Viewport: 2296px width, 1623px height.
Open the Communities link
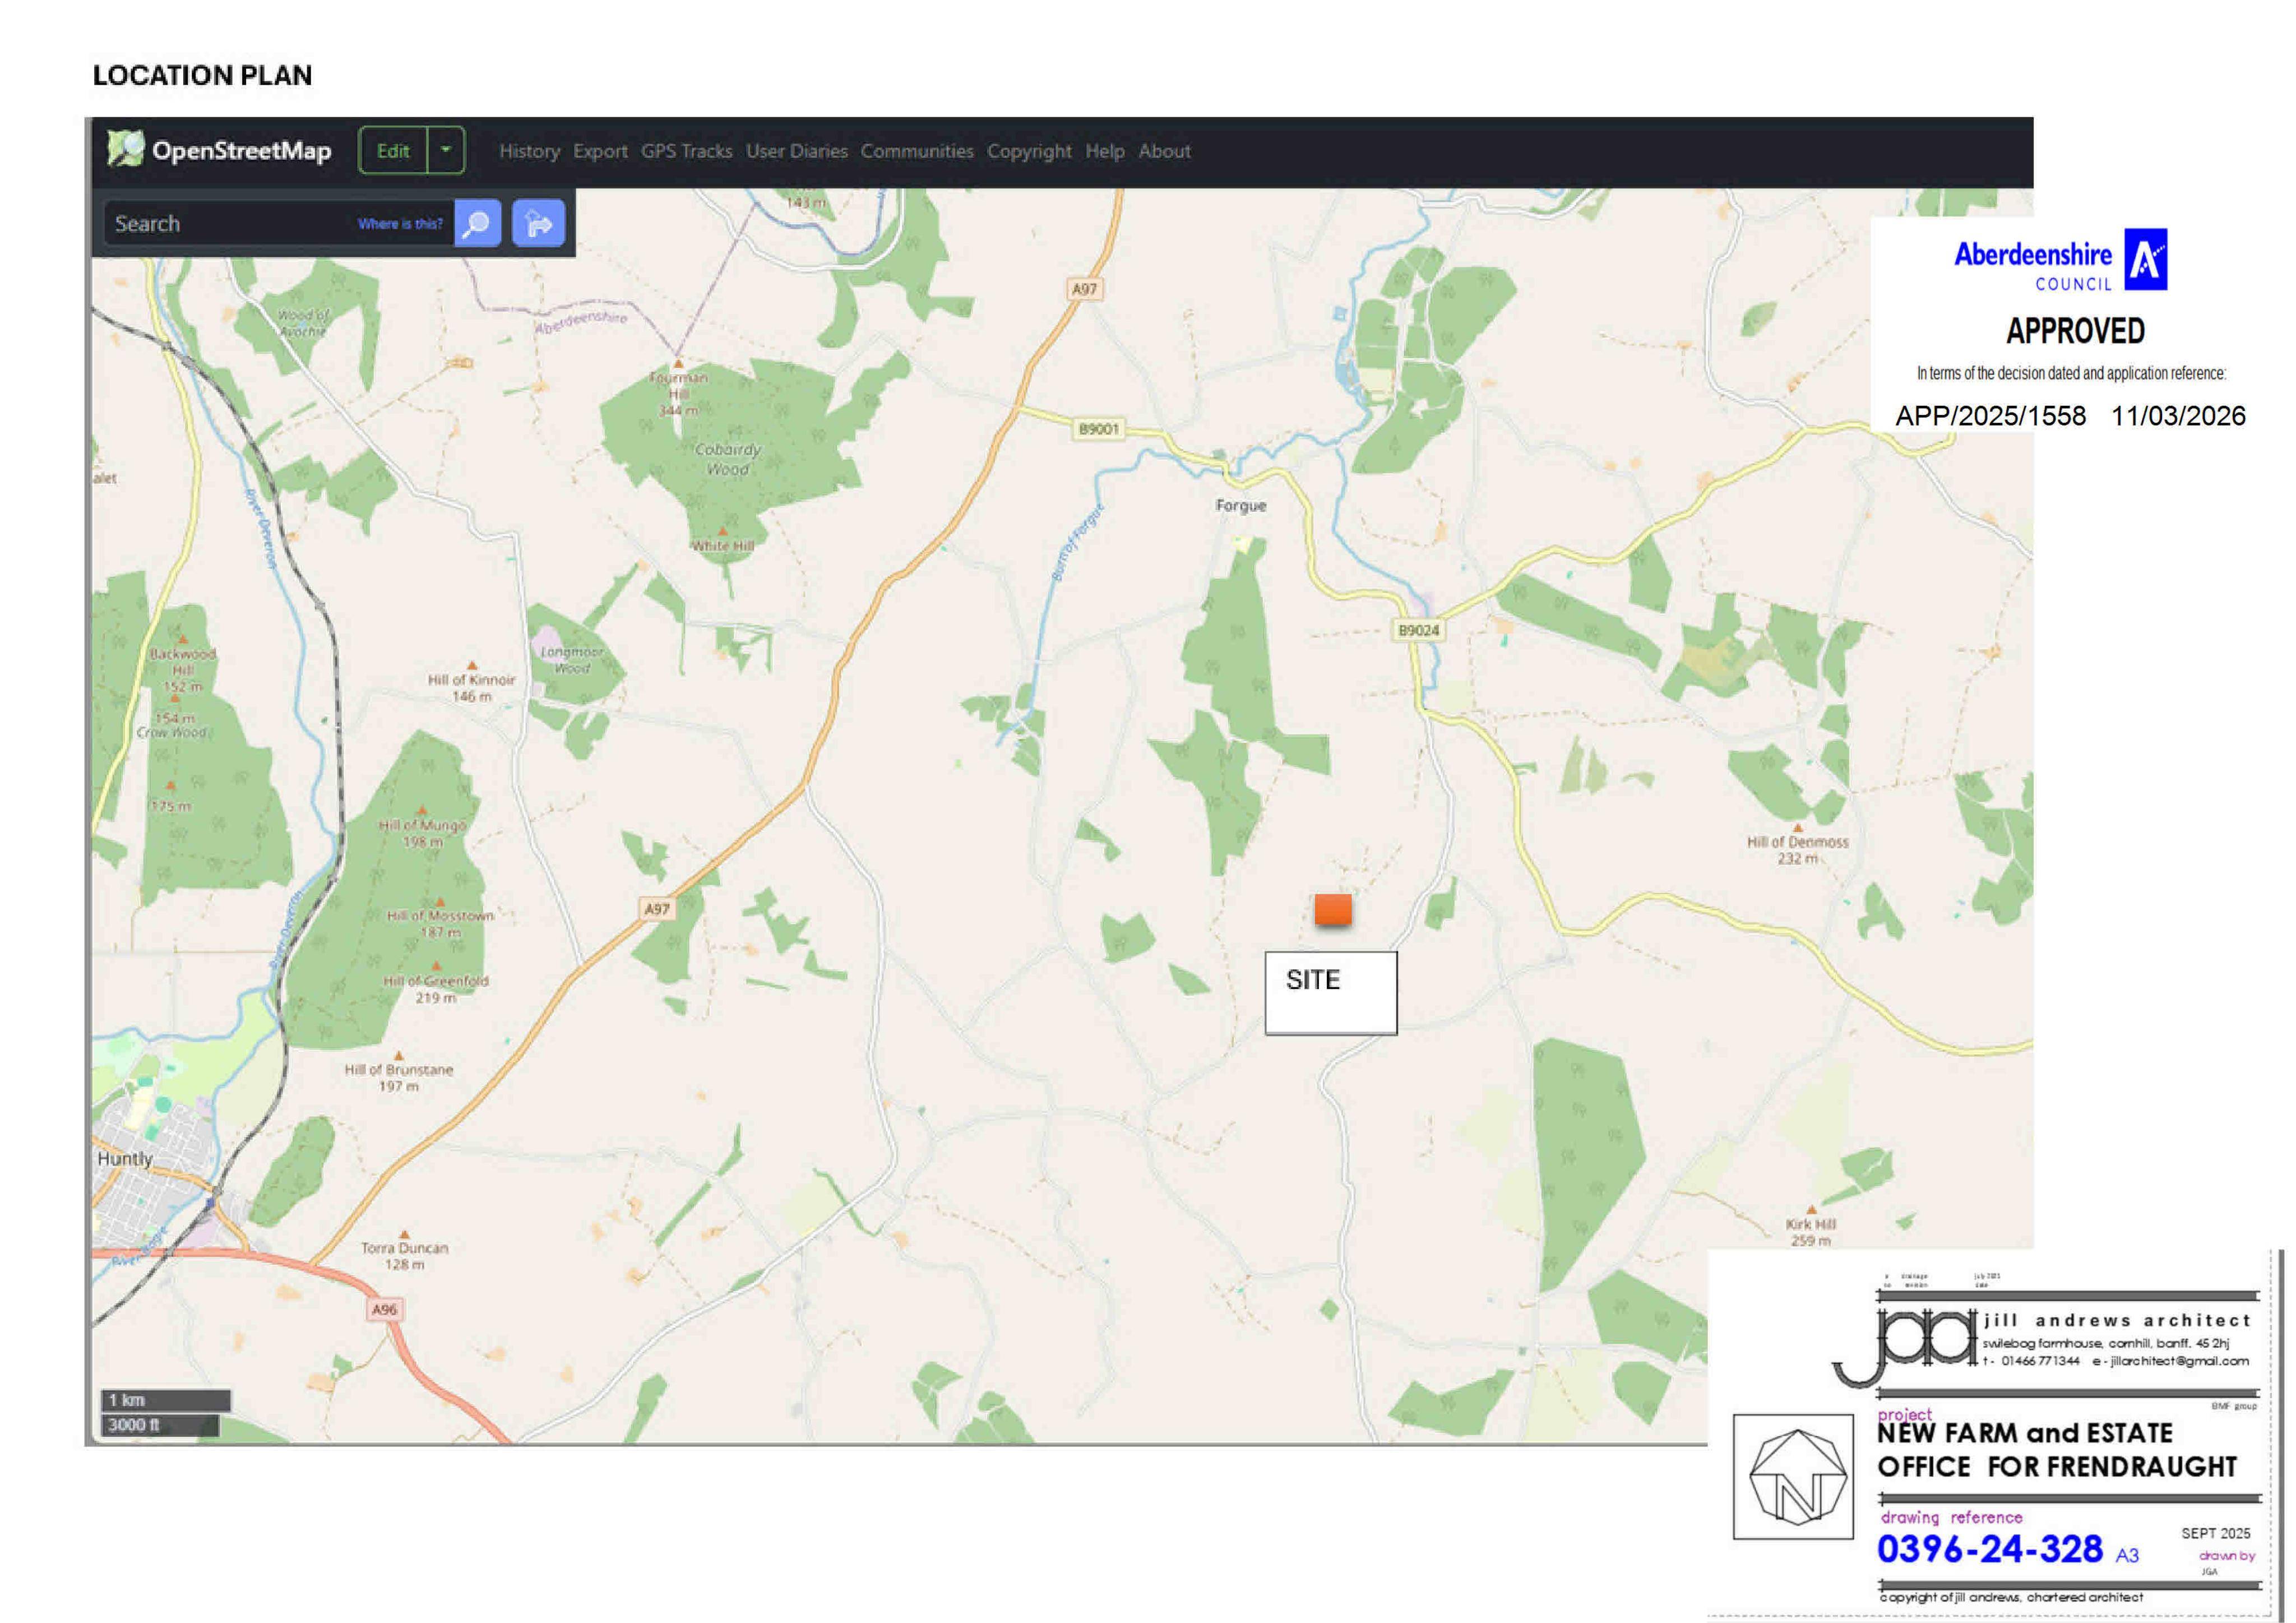click(917, 151)
